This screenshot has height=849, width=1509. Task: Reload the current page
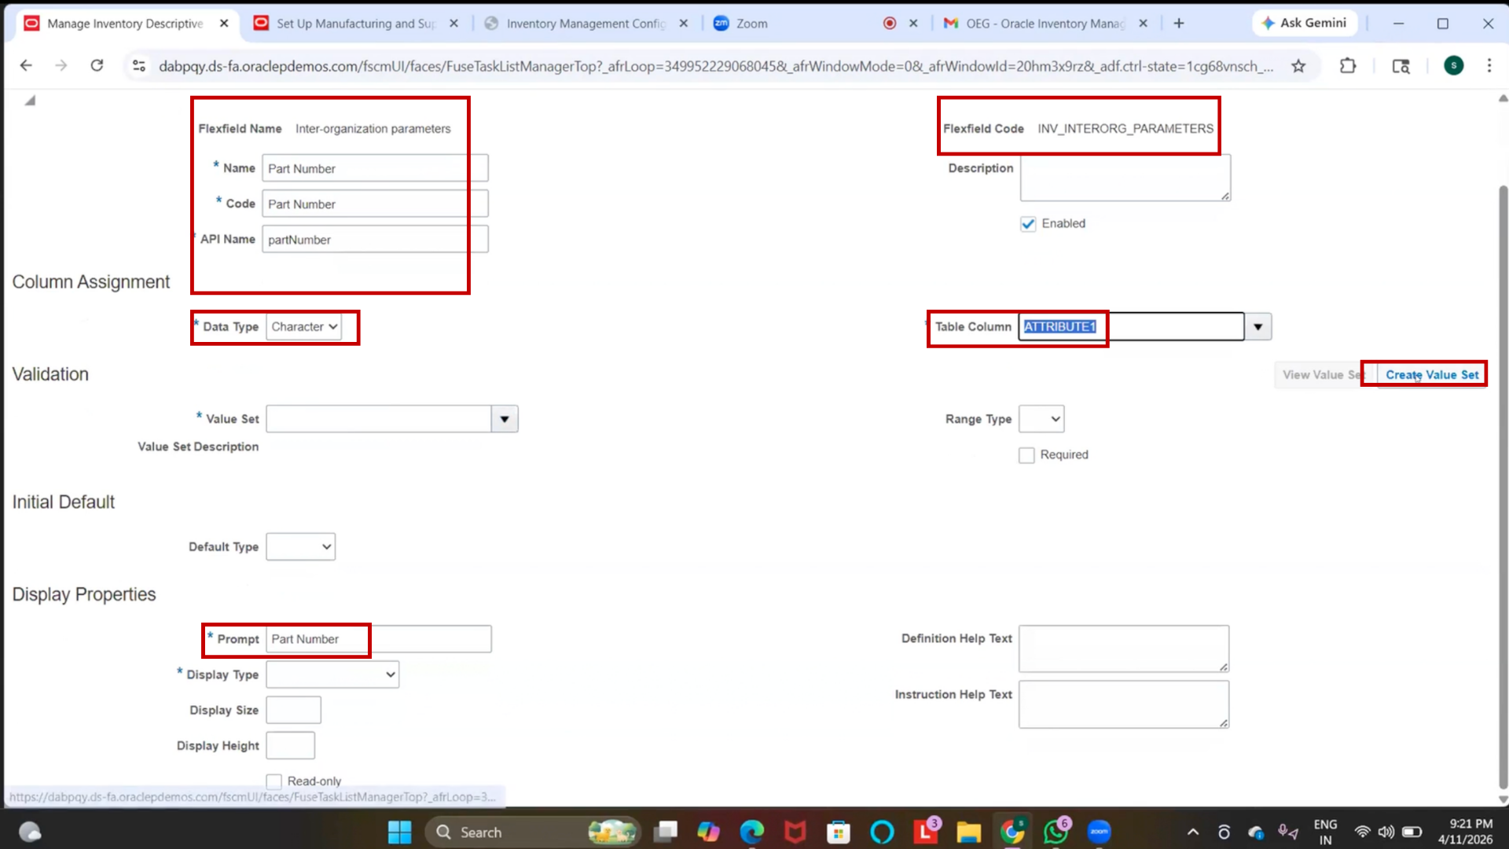97,66
